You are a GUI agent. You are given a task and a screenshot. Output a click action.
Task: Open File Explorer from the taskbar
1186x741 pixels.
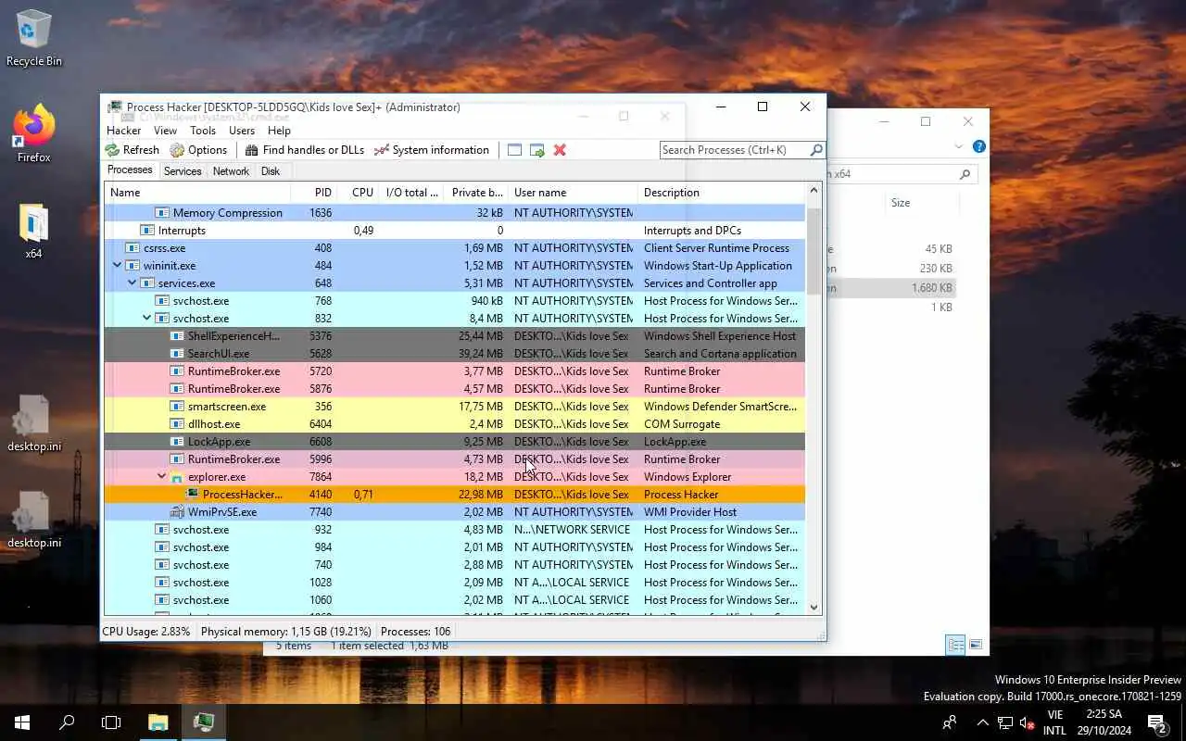pos(158,722)
